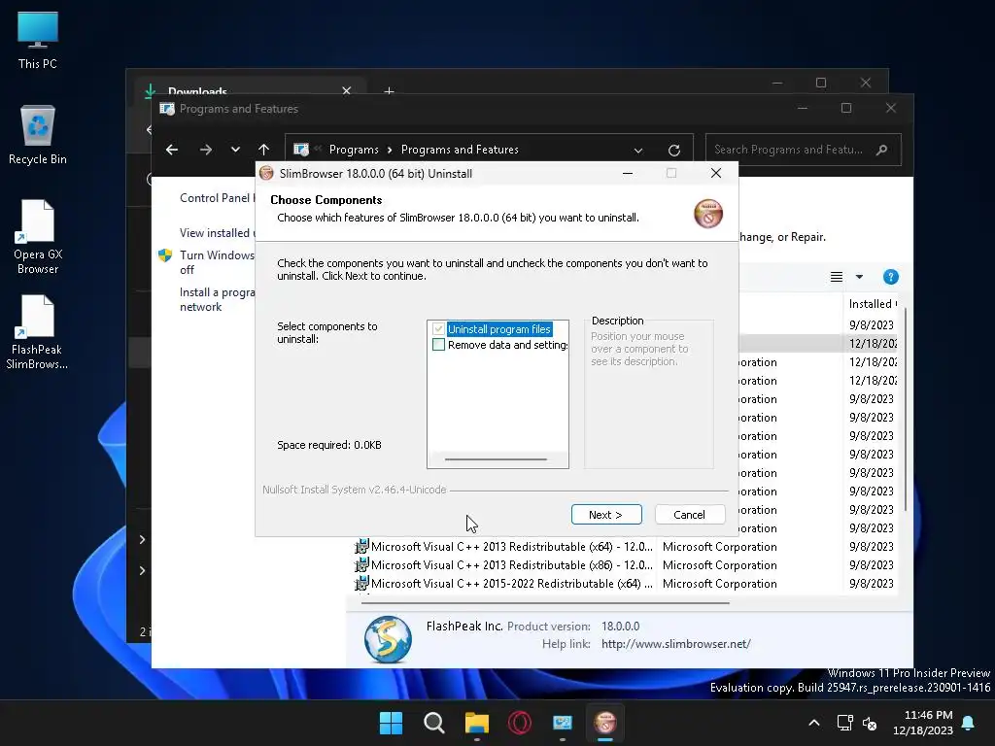
Task: Click horizontal scrollbar of programs list
Action: click(545, 603)
